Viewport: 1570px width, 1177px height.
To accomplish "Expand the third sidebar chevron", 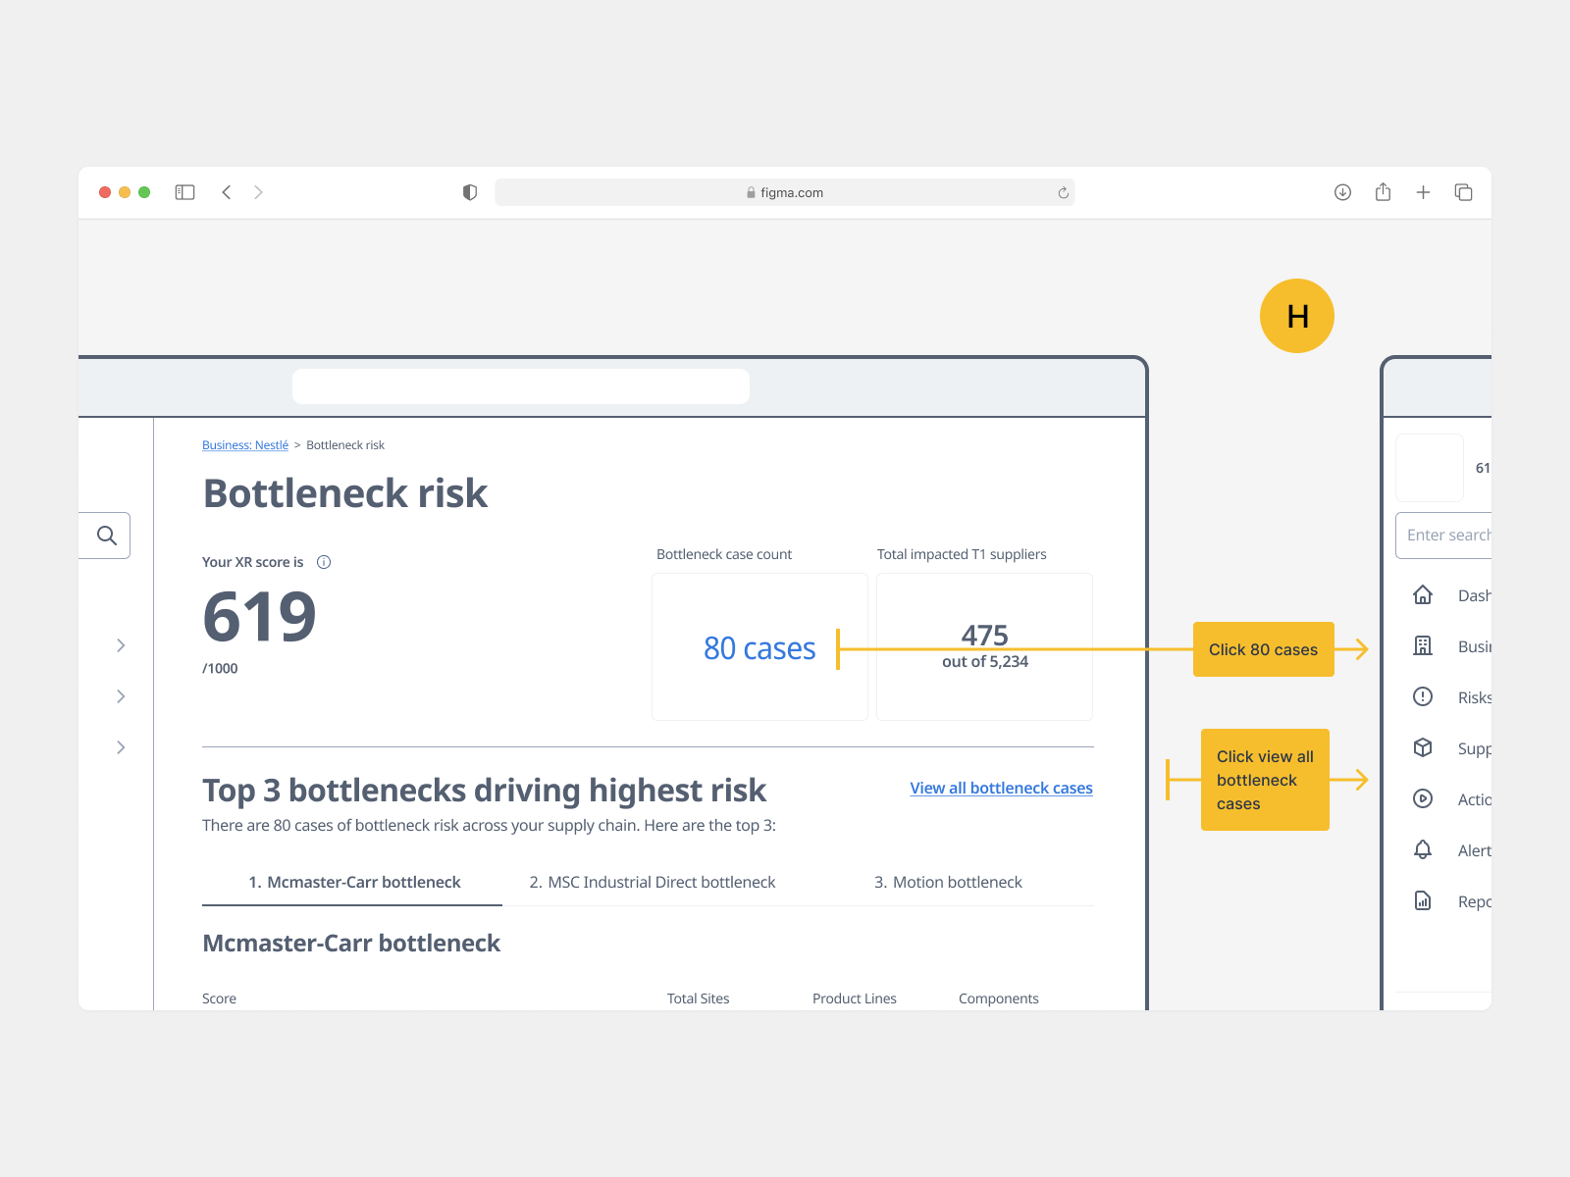I will [121, 747].
